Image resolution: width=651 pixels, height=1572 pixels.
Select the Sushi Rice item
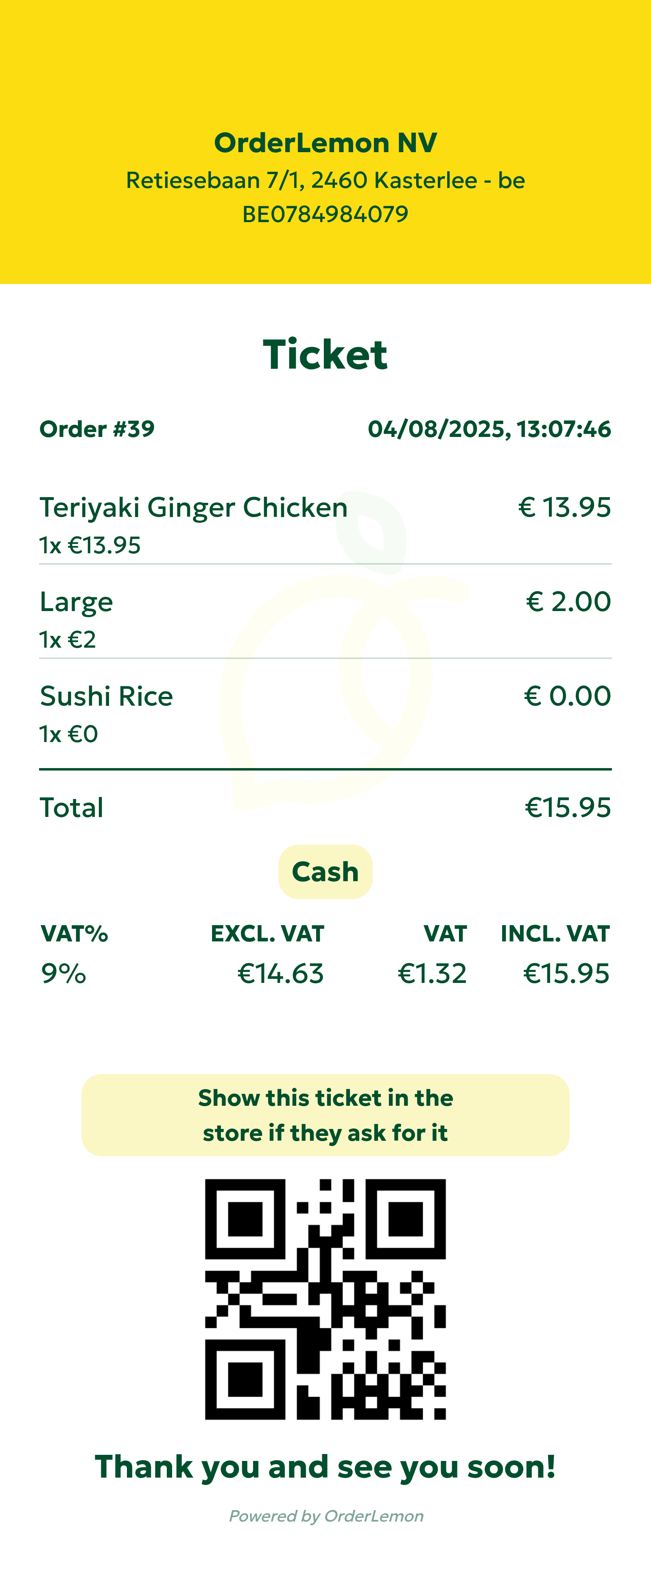[x=106, y=696]
